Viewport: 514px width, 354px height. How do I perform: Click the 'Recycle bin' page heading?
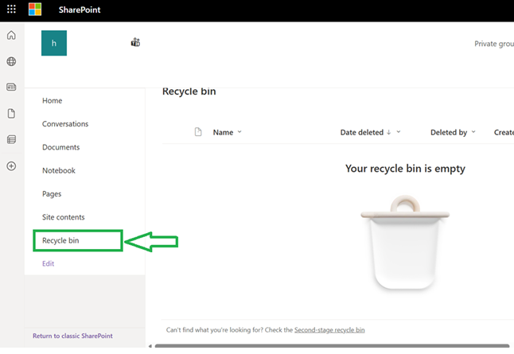[x=189, y=91]
